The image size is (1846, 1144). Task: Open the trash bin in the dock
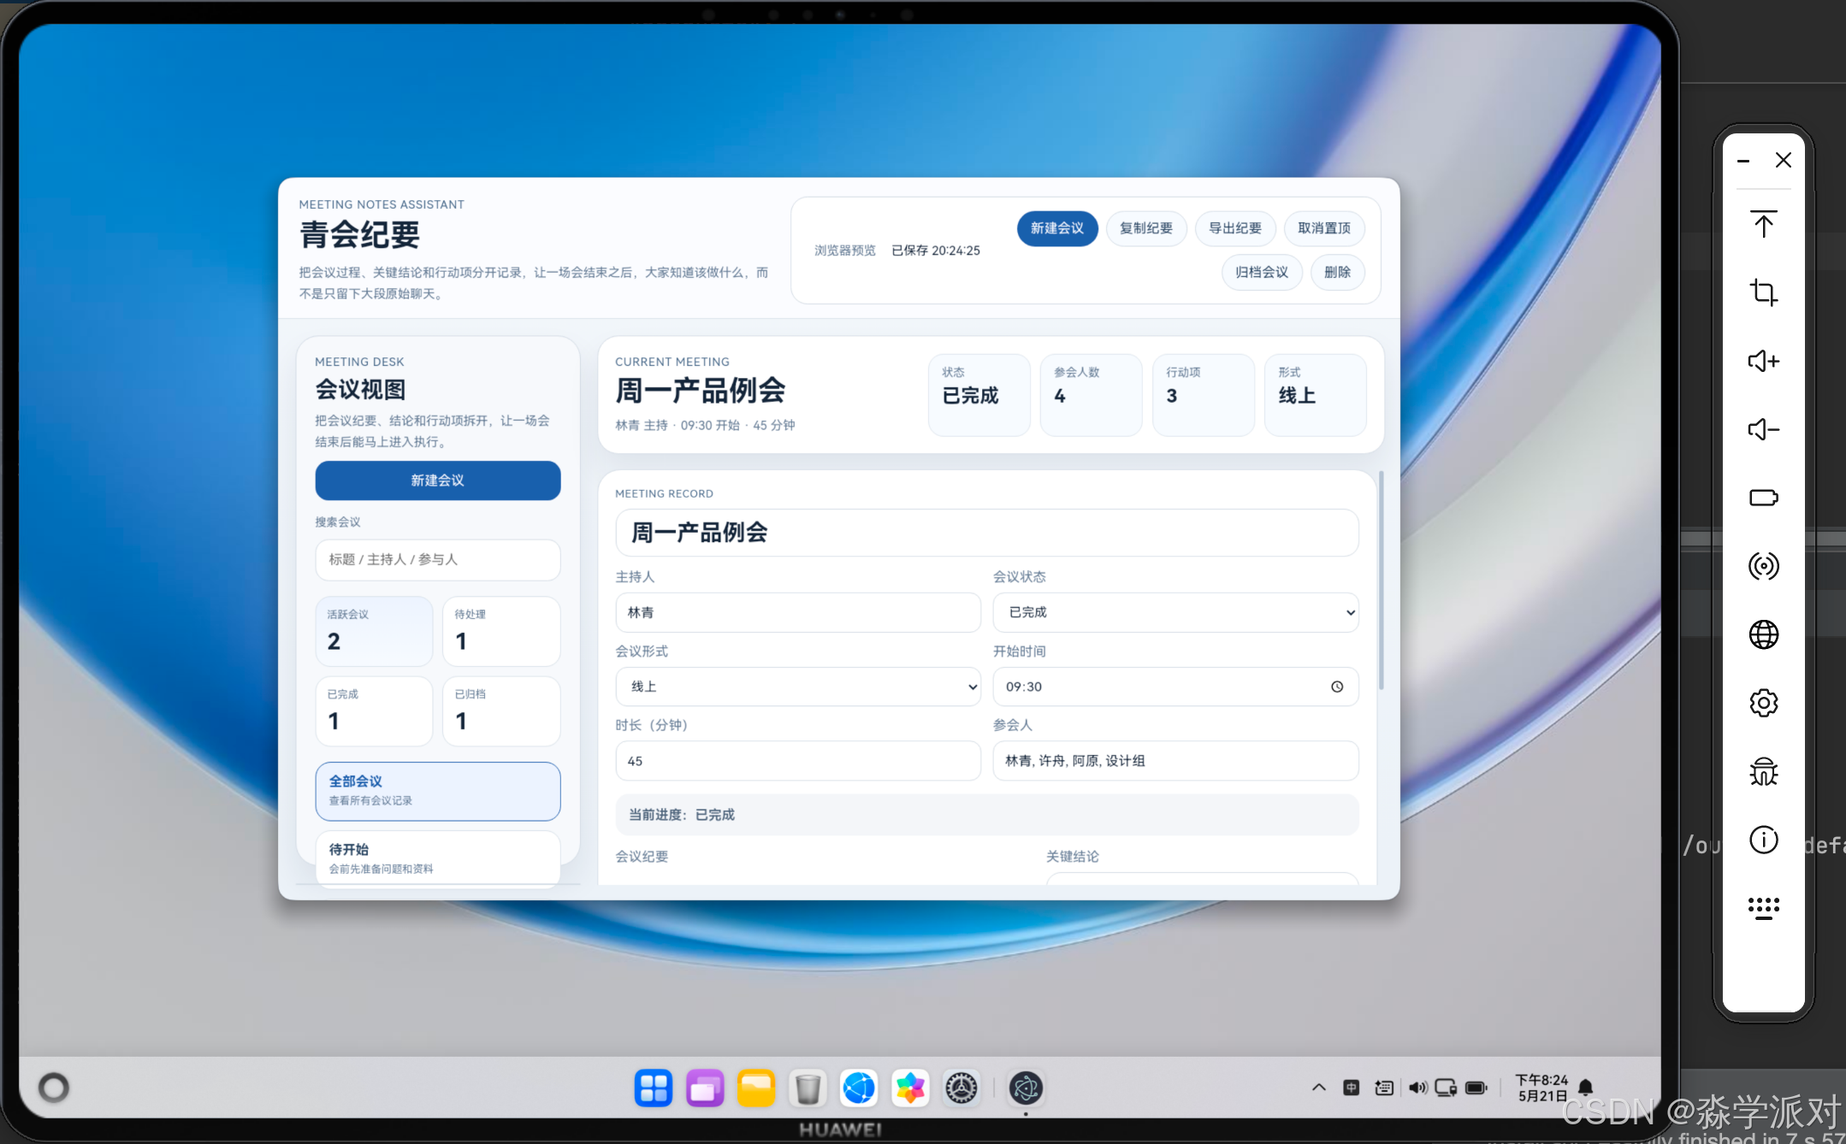[808, 1088]
